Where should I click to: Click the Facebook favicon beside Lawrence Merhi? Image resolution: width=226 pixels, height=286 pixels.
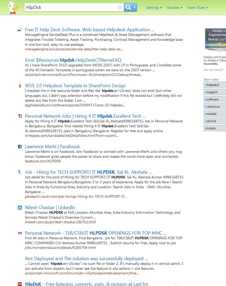pyautogui.click(x=20, y=147)
